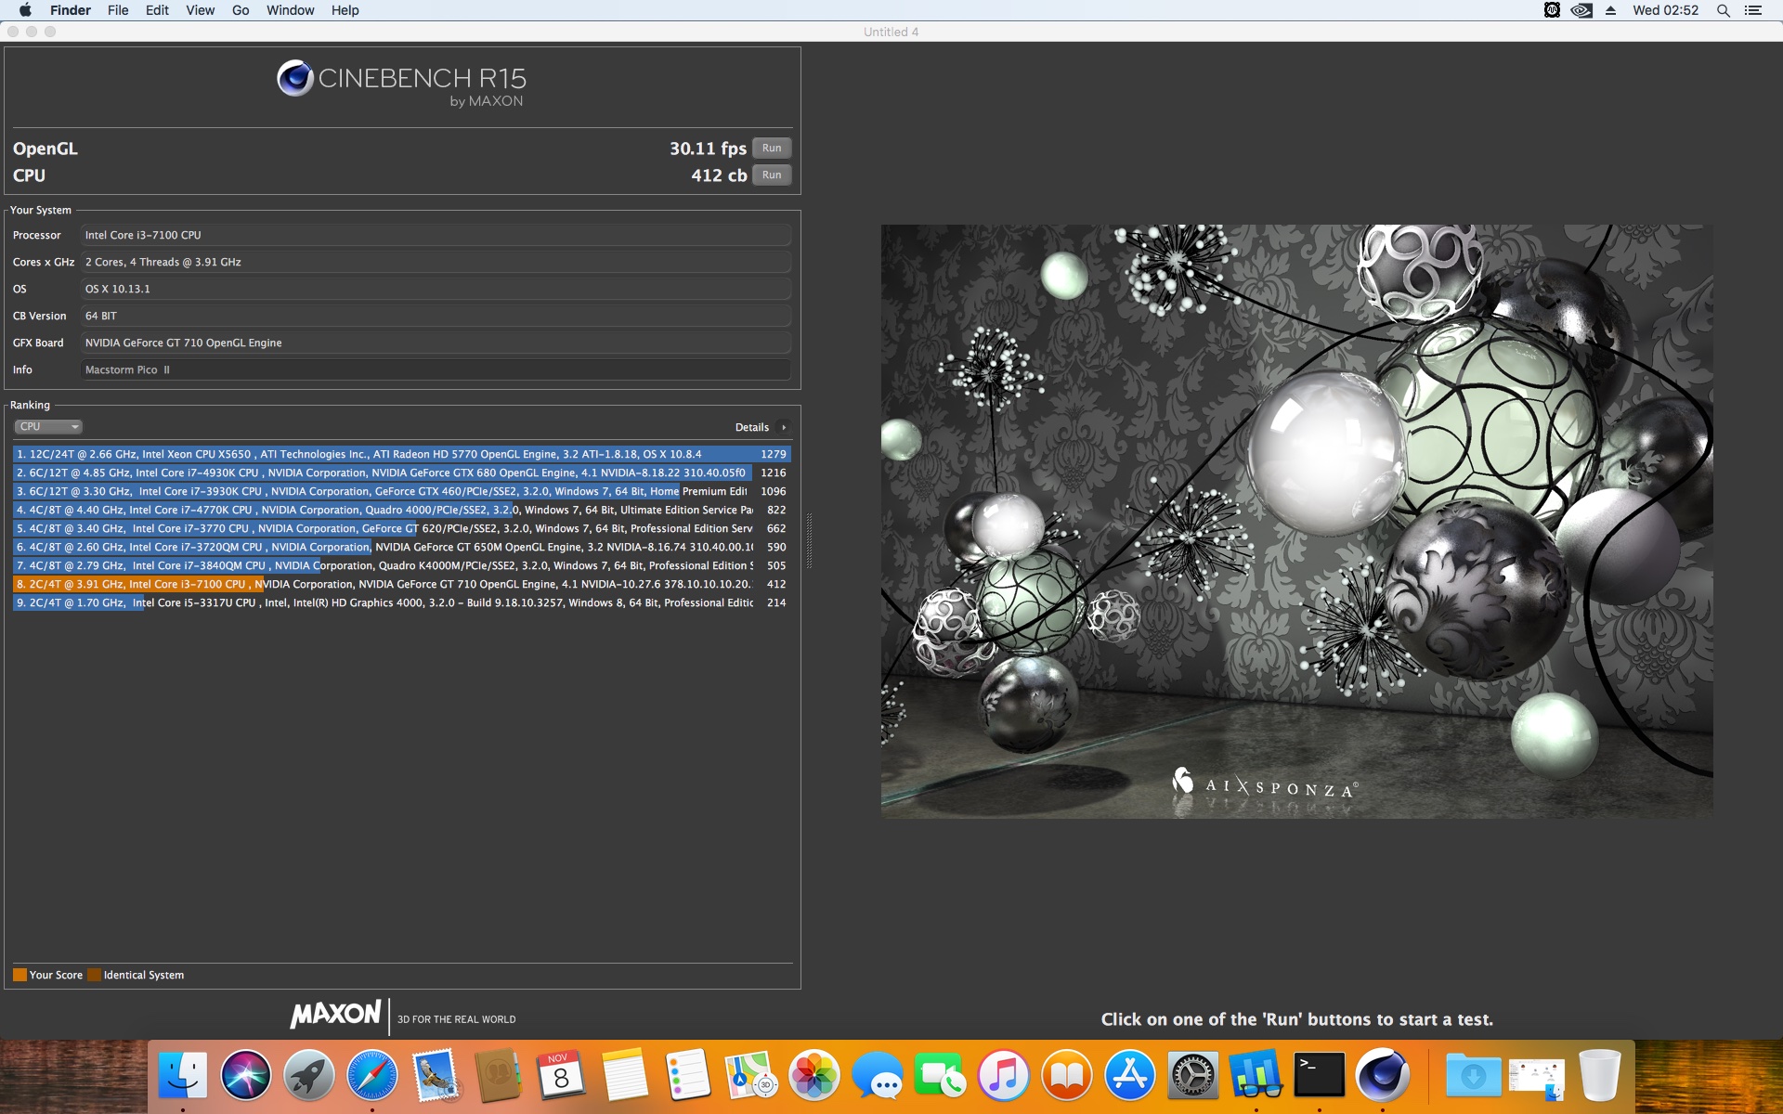The height and width of the screenshot is (1114, 1783).
Task: Open the CPU ranking type dropdown
Action: click(x=48, y=427)
